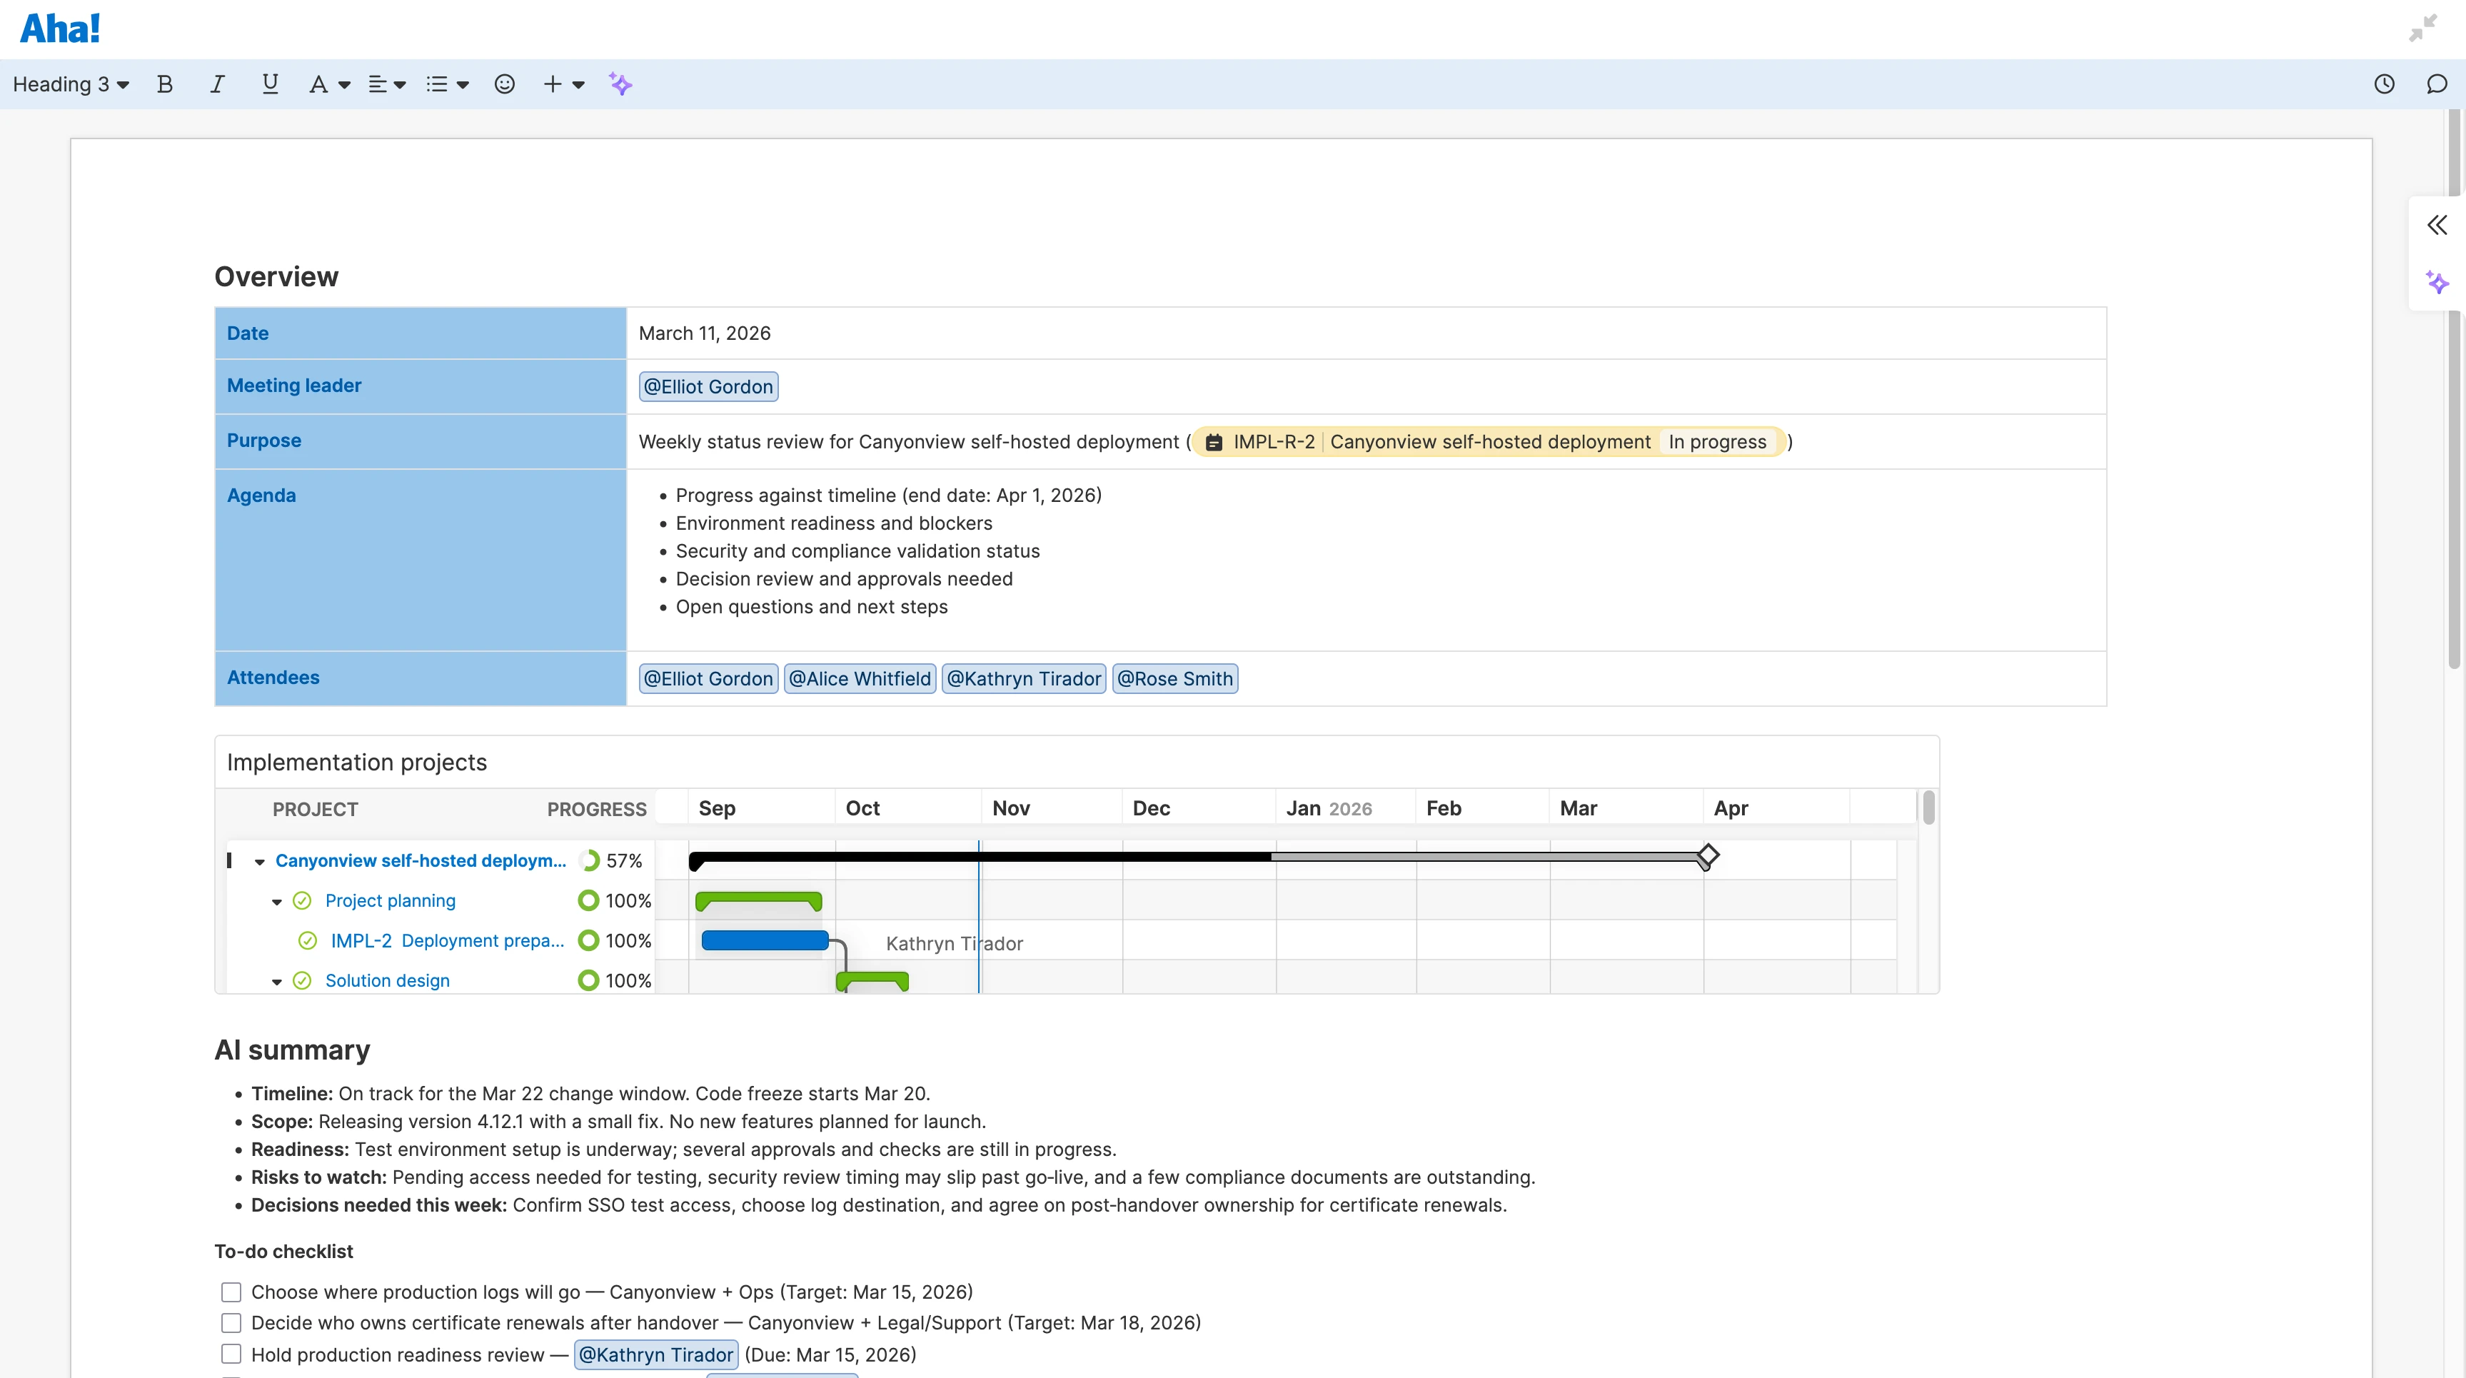2466x1378 pixels.
Task: Open the Heading 3 text style dropdown
Action: (x=70, y=84)
